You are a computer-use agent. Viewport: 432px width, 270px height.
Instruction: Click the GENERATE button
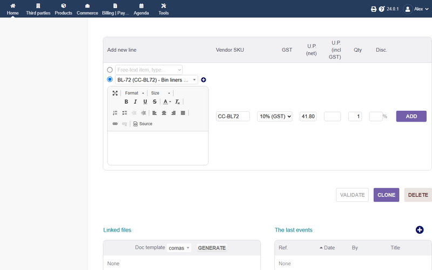tap(212, 248)
